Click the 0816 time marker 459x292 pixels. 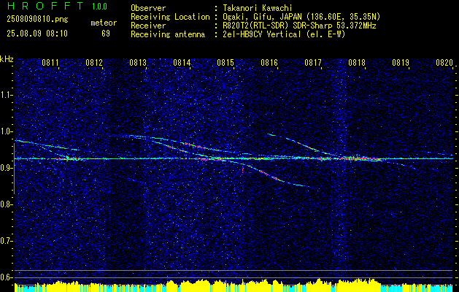(x=269, y=62)
